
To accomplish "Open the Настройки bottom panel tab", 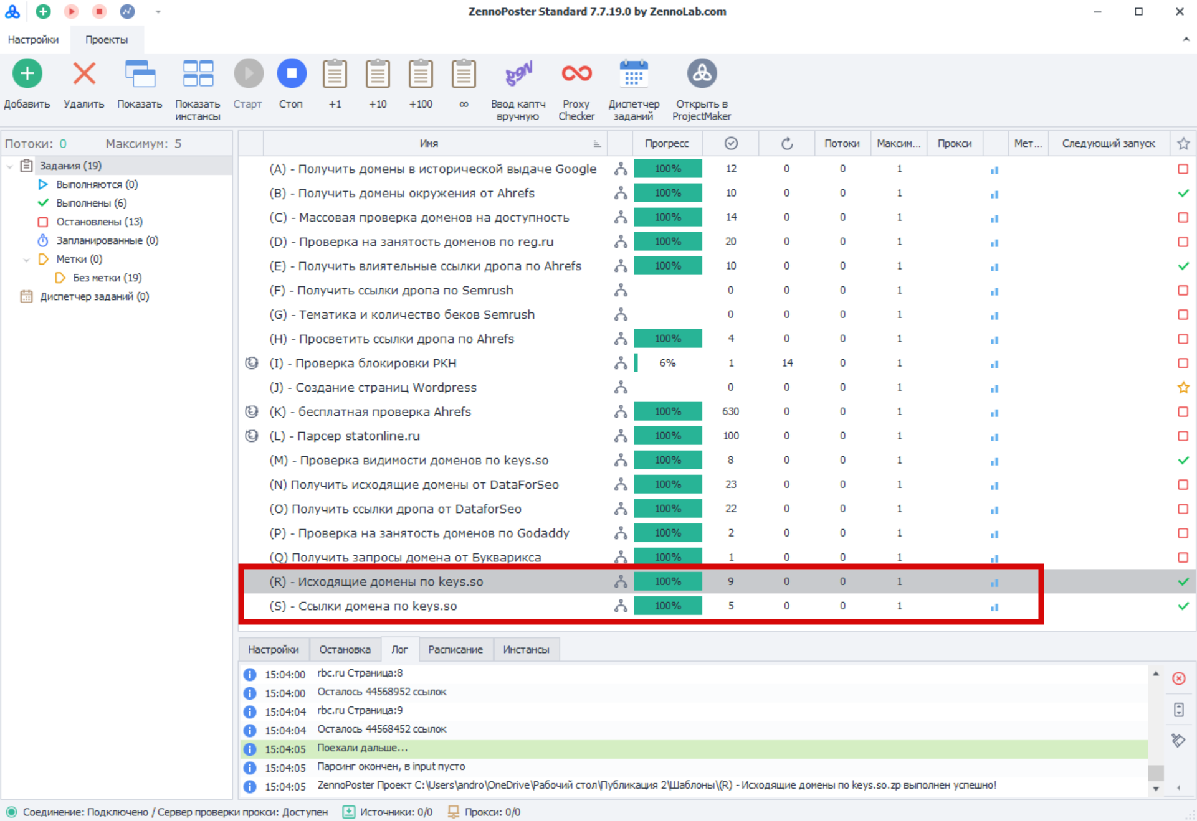I will coord(273,649).
